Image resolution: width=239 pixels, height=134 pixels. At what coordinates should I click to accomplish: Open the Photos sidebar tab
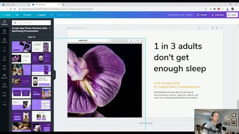coord(4,32)
